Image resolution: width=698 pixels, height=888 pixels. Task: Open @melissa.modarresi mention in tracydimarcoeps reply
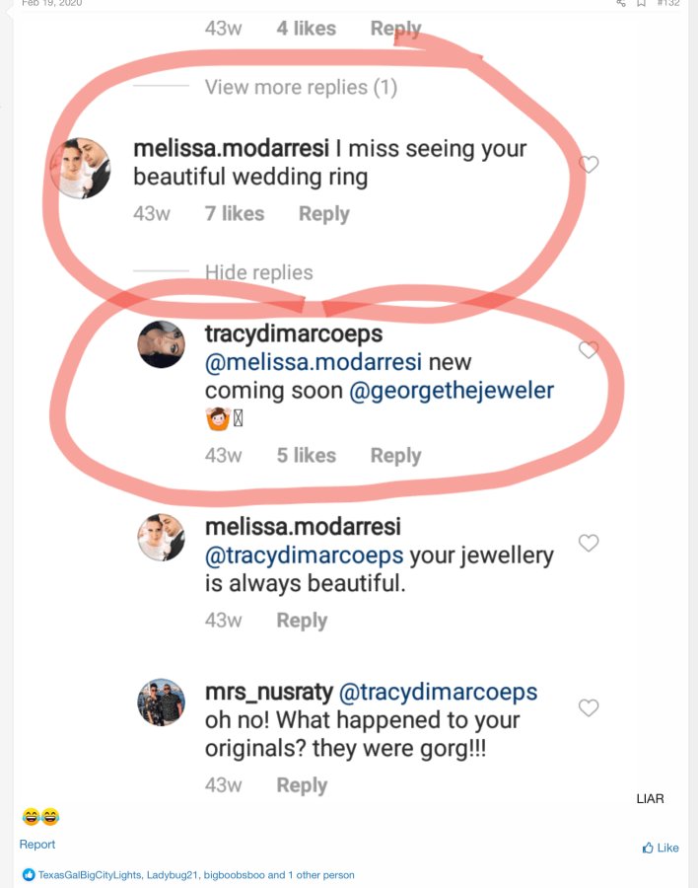point(314,362)
